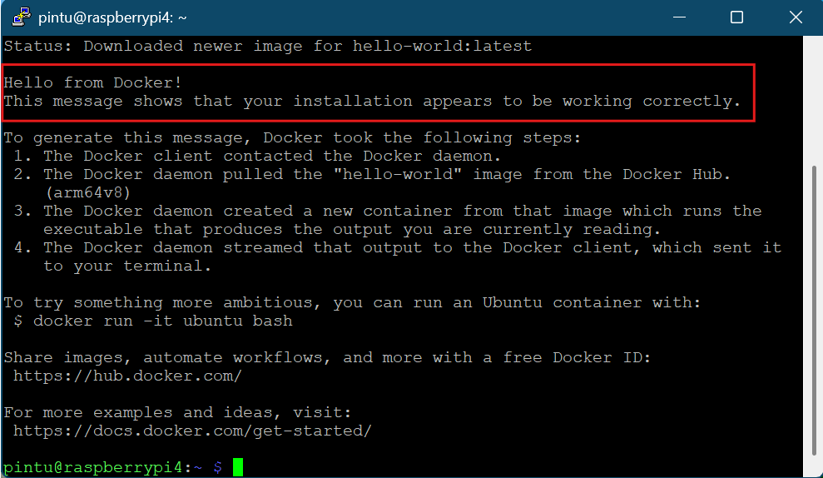Click the line "executable that produces the output you are..."
823x478 pixels.
352,230
